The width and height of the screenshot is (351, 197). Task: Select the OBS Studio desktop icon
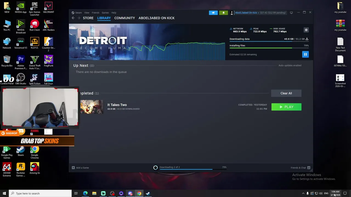point(21,79)
